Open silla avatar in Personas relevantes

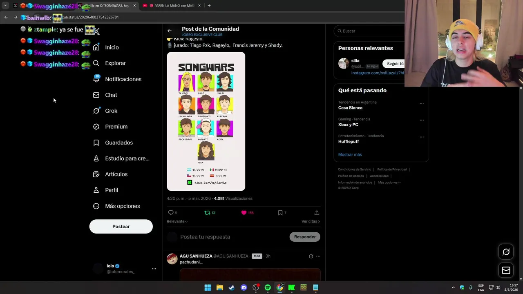344,63
